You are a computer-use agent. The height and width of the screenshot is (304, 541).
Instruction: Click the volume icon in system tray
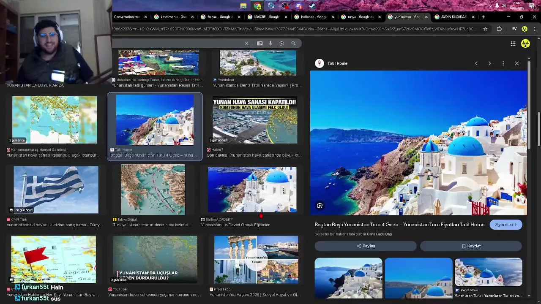tap(504, 5)
